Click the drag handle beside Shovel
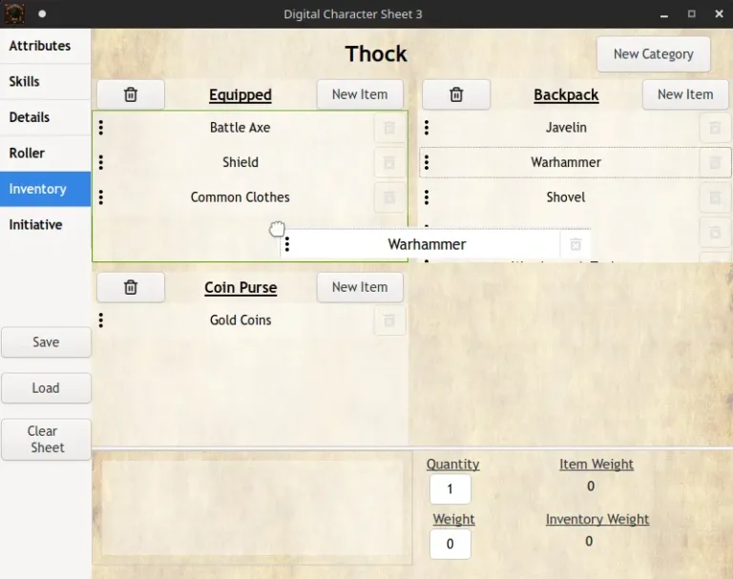The width and height of the screenshot is (733, 579). 427,197
